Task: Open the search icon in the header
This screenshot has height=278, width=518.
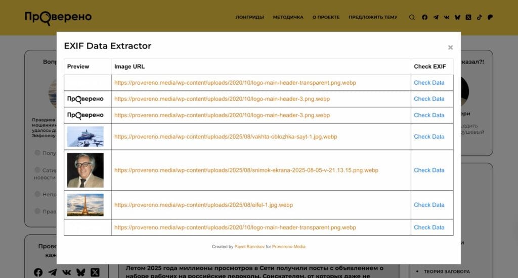Action: tap(412, 17)
